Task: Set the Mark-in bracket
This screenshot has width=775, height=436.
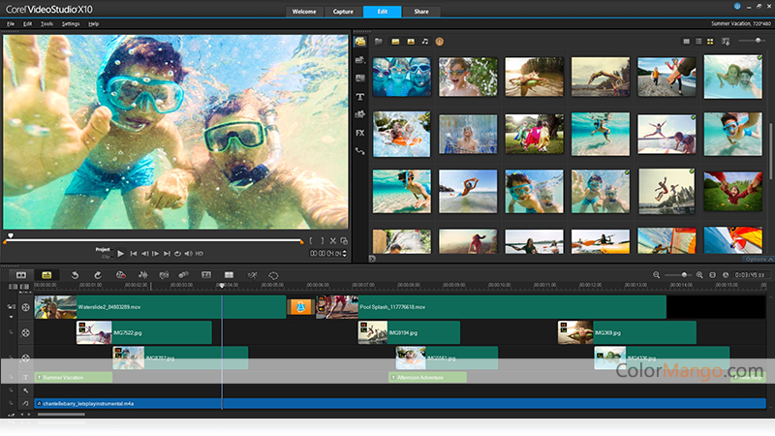Action: tap(311, 240)
